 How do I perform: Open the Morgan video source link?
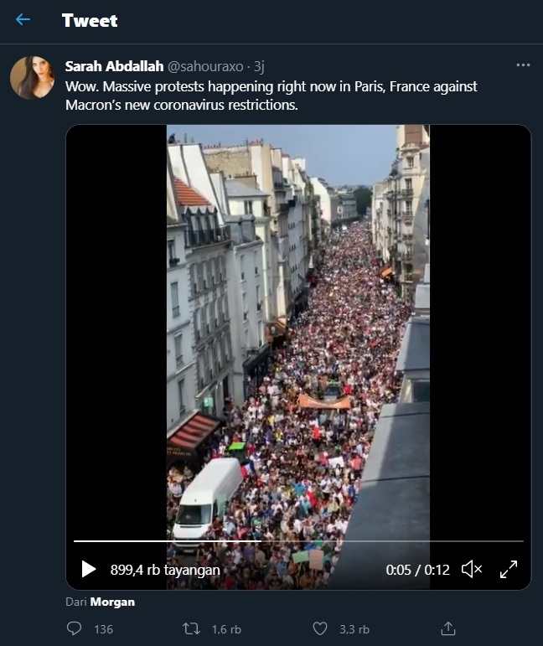coord(112,602)
